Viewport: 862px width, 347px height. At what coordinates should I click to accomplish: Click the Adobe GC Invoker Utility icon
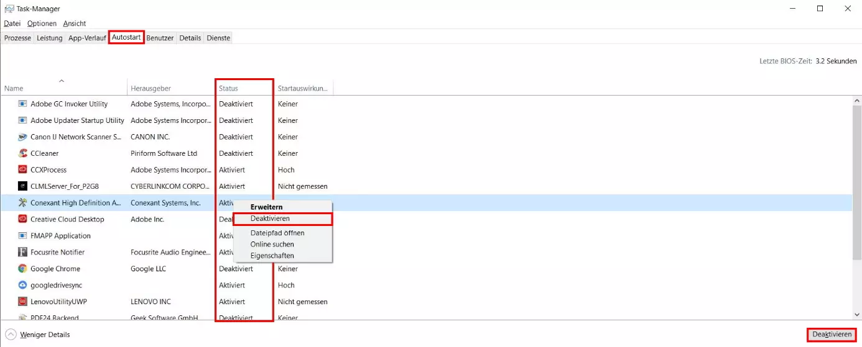[22, 104]
